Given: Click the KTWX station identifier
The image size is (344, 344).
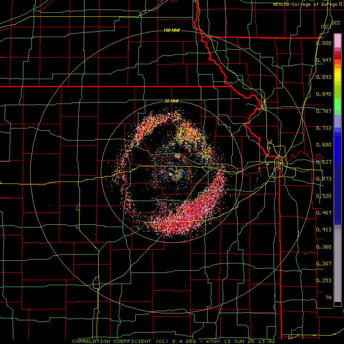Looking at the screenshot, I should [x=214, y=341].
